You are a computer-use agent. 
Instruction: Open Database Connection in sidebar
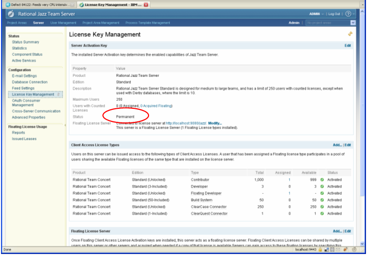click(30, 82)
